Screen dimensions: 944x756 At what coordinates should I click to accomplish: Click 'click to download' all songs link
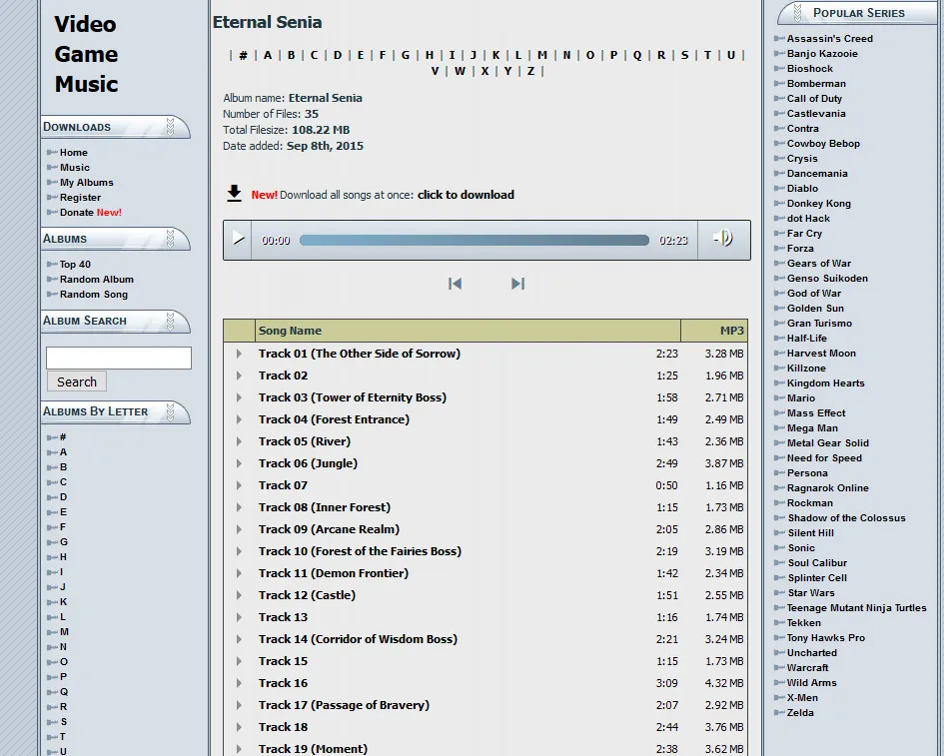click(466, 195)
